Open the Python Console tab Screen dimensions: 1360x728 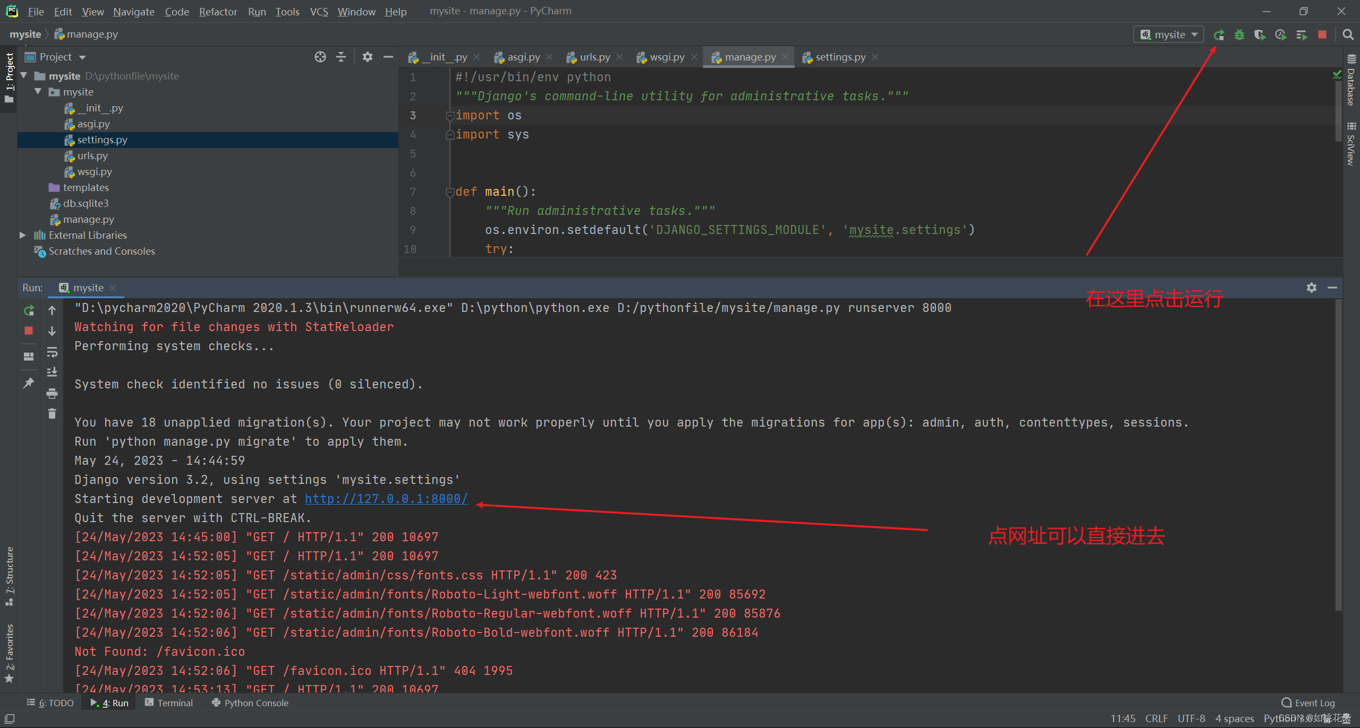point(250,703)
